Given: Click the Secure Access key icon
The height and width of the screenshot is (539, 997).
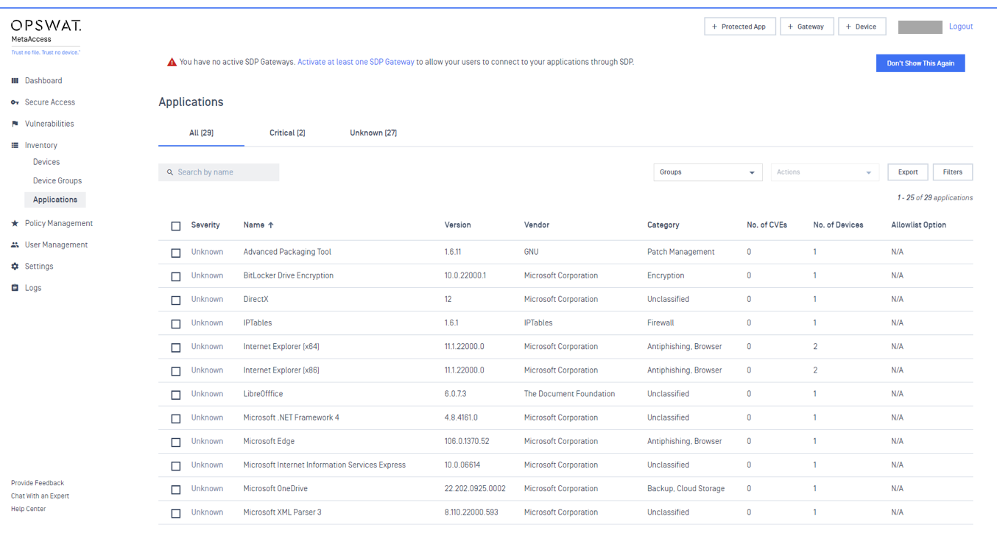Looking at the screenshot, I should coord(15,102).
